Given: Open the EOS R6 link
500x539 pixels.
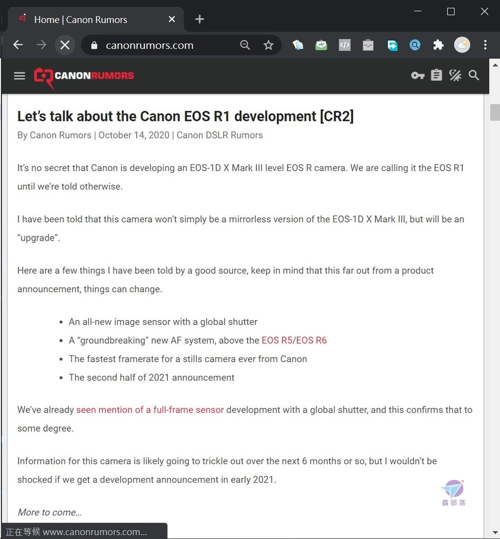Looking at the screenshot, I should pos(312,341).
